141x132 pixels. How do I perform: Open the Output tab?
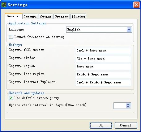pos(46,17)
